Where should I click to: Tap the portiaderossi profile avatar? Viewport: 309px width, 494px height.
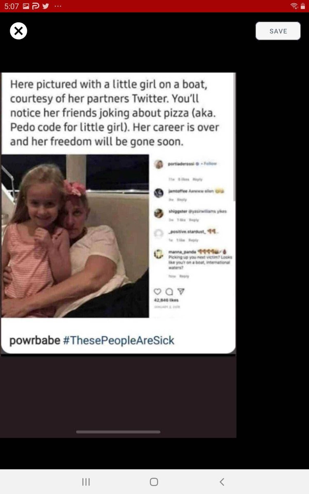159,164
